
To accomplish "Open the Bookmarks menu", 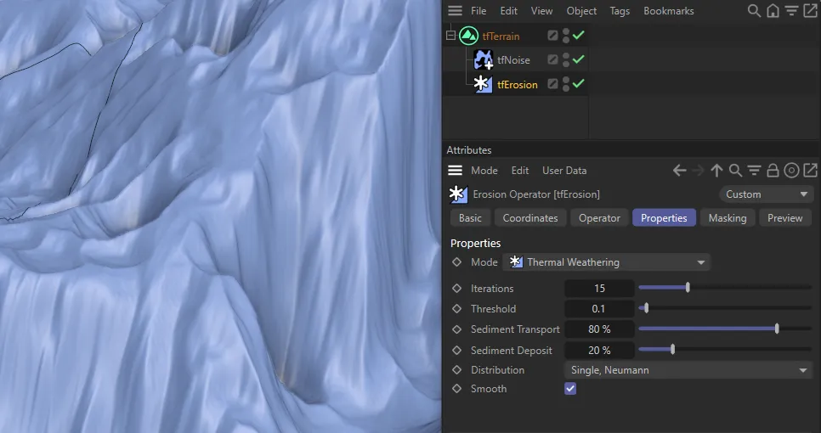I will coord(669,10).
